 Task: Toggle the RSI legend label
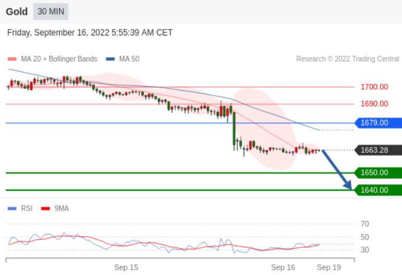click(x=27, y=209)
